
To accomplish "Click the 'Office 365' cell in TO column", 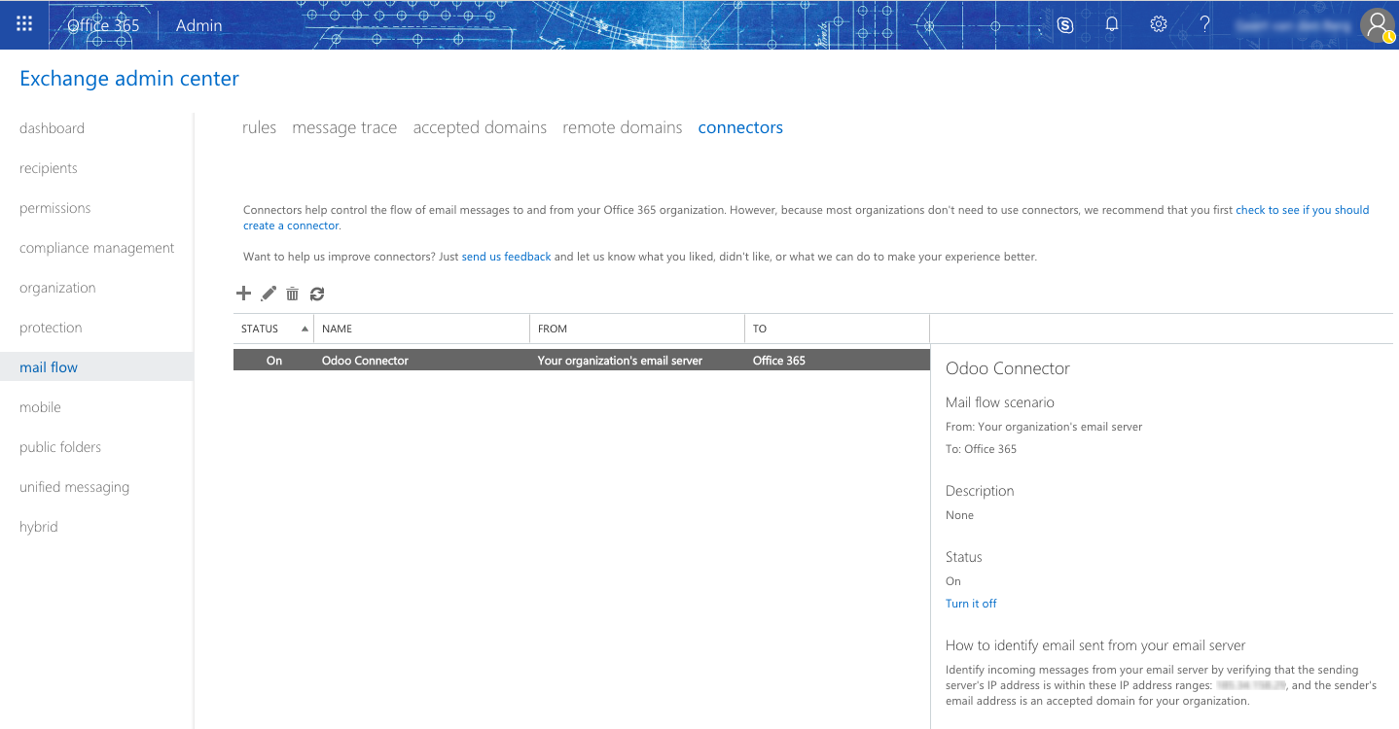I will pyautogui.click(x=779, y=361).
